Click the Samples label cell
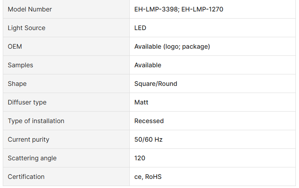This screenshot has height=188, width=299. click(21, 65)
